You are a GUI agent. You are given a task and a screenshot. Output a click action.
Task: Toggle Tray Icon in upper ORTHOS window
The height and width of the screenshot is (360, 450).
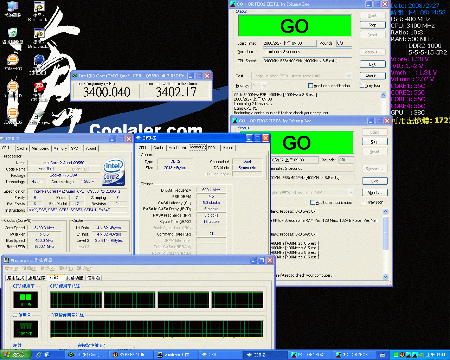tap(362, 85)
